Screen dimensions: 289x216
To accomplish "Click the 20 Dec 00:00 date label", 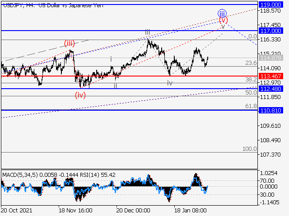I will tap(133, 210).
